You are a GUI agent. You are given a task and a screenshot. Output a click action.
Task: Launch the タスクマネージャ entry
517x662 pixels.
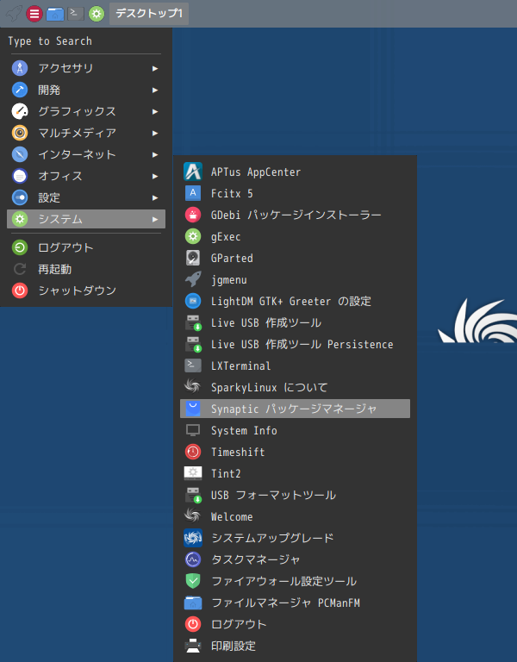click(295, 559)
